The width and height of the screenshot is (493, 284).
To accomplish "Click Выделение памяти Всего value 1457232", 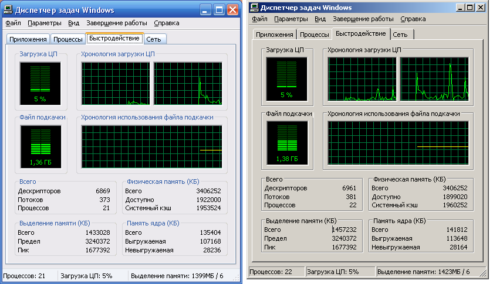I will pos(345,230).
